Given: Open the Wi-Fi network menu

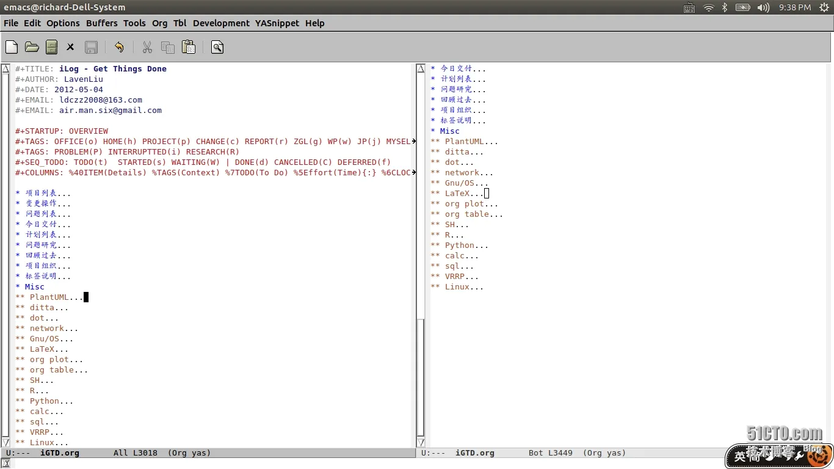Looking at the screenshot, I should 708,7.
